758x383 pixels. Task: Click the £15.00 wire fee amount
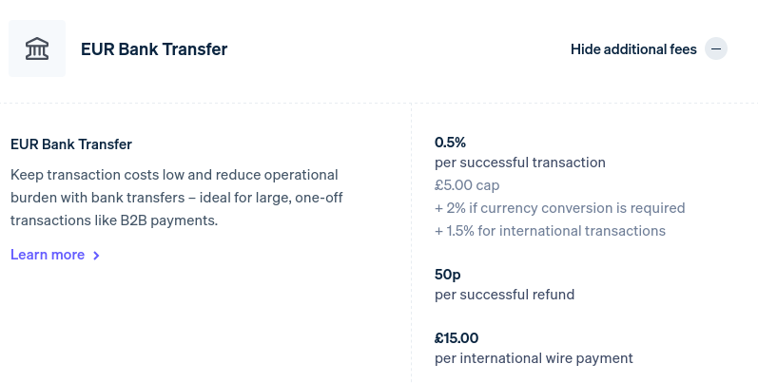pos(457,337)
